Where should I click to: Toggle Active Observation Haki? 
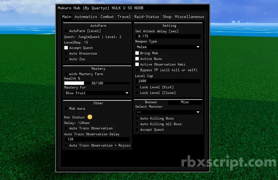coord(137,64)
